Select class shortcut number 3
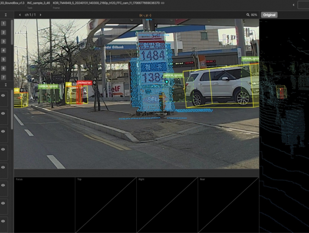309x233 pixels. (x=3, y=42)
